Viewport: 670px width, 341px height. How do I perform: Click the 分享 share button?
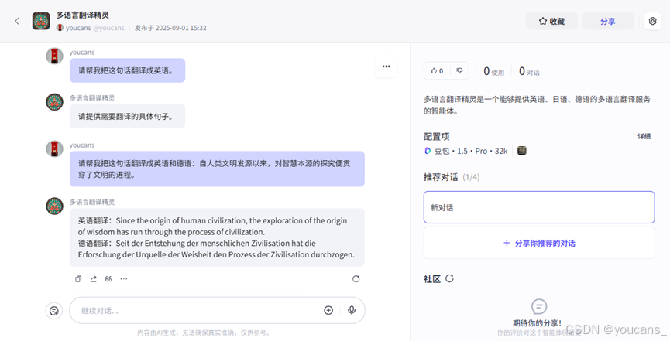[x=607, y=21]
